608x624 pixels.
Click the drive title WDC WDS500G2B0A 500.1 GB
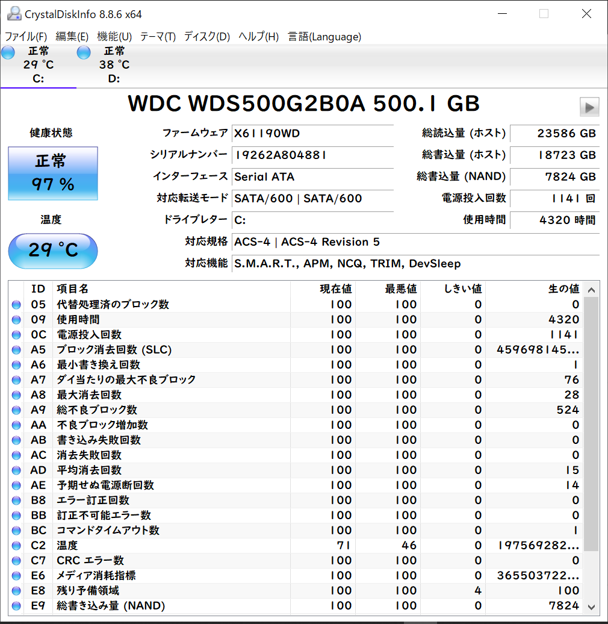pyautogui.click(x=303, y=104)
